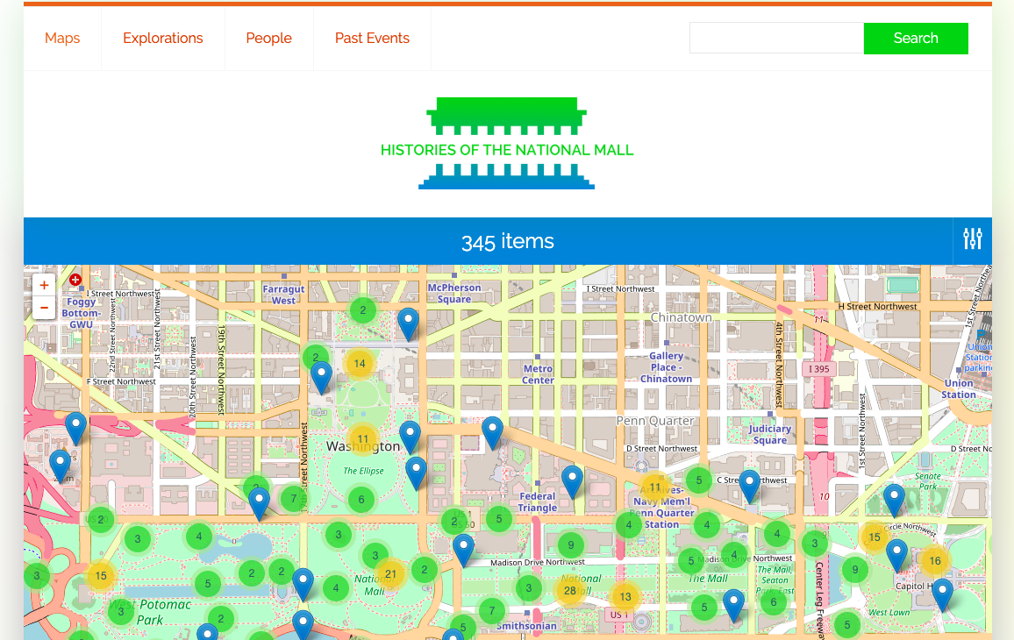Open green cluster 4 left of Archives station
1014x640 pixels.
[x=629, y=525]
